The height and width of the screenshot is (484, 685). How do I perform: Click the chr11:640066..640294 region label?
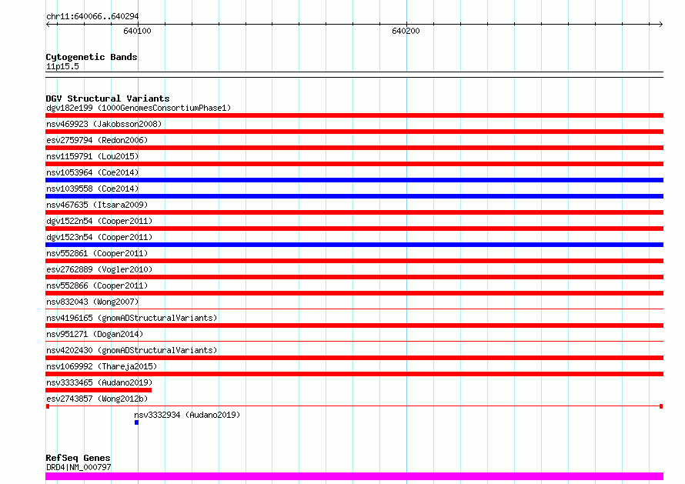coord(92,16)
